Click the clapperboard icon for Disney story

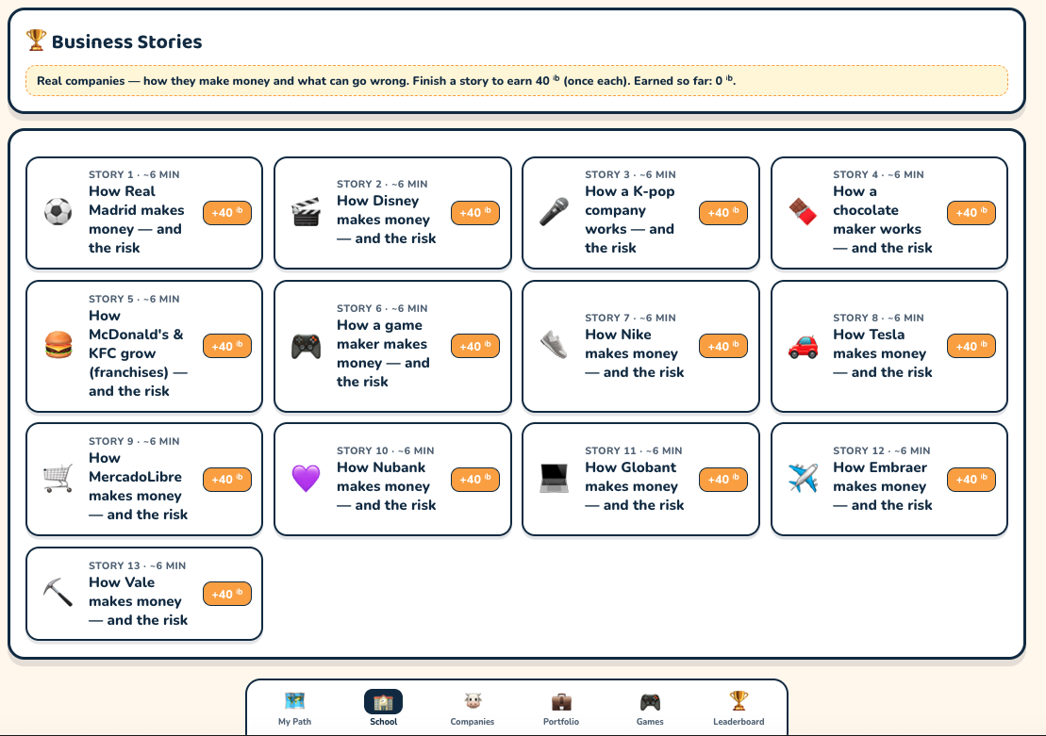pyautogui.click(x=307, y=213)
